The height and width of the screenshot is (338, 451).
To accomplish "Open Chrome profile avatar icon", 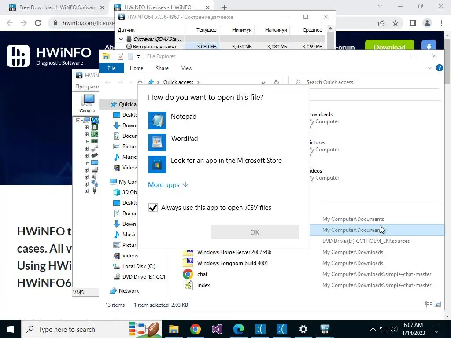I will point(427,23).
